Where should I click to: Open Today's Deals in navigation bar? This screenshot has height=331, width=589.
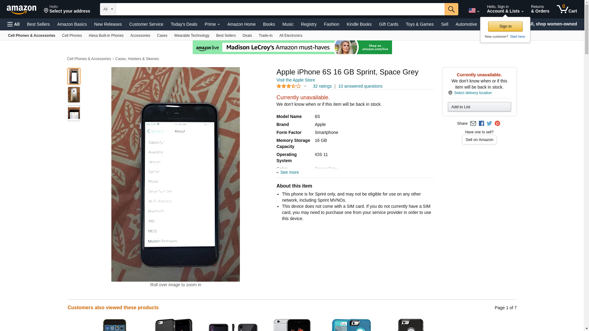click(184, 24)
